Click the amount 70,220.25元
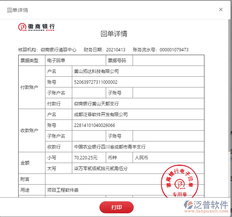 click(x=86, y=158)
